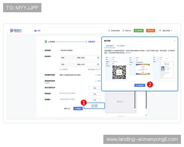The height and width of the screenshot is (147, 184).
Task: Go to the 首页 home icon
Action: coord(36,31)
